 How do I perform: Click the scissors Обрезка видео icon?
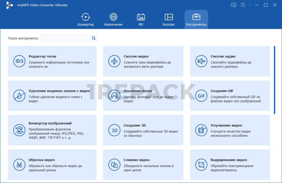pyautogui.click(x=19, y=164)
